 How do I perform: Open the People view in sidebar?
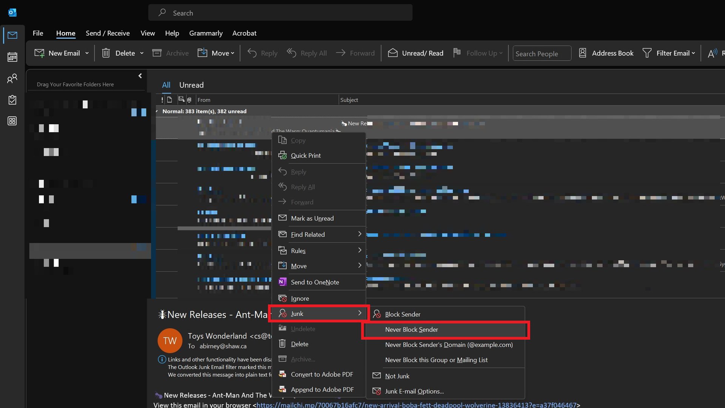[12, 79]
